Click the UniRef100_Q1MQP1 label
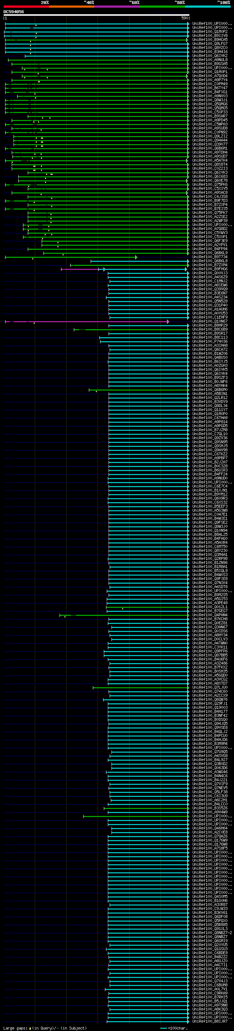The image size is (234, 1031). point(210,72)
